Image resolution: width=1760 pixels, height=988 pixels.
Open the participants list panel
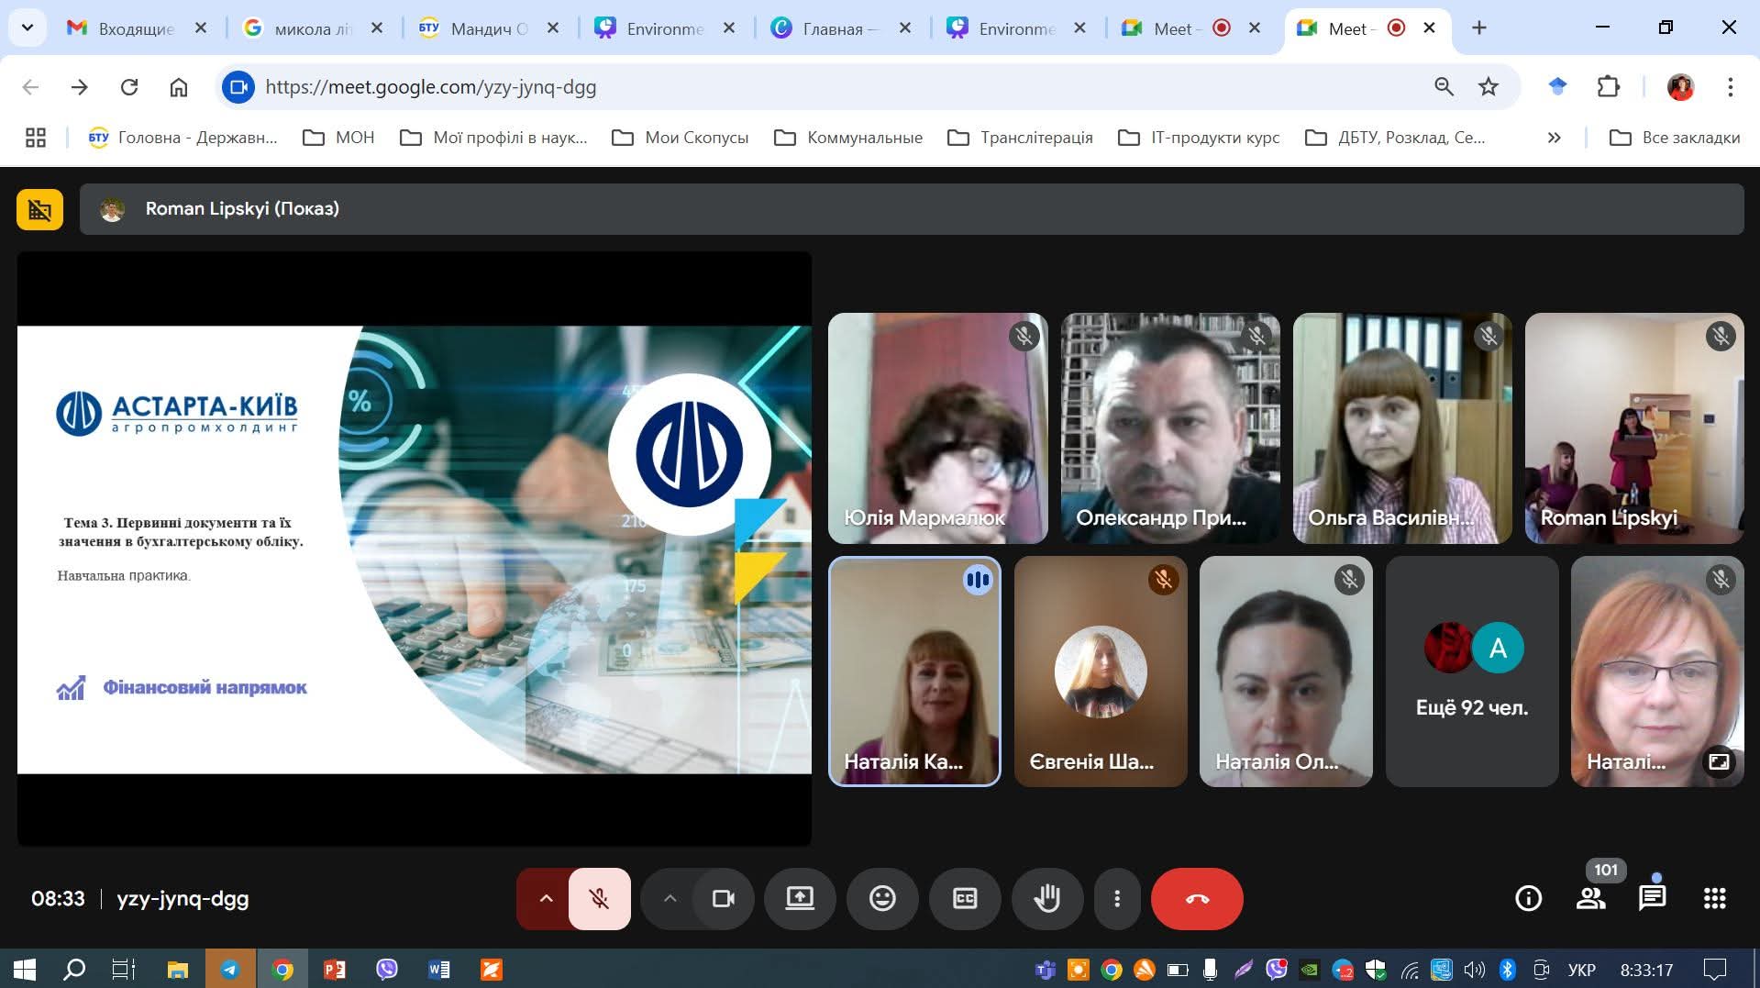pyautogui.click(x=1591, y=898)
